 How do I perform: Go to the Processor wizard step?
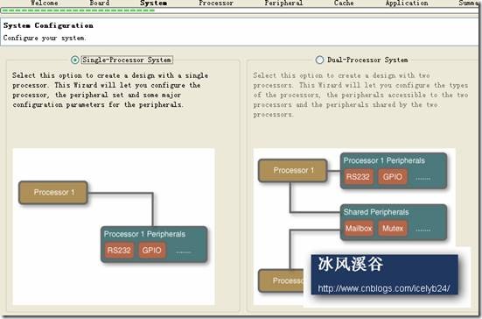coord(216,4)
